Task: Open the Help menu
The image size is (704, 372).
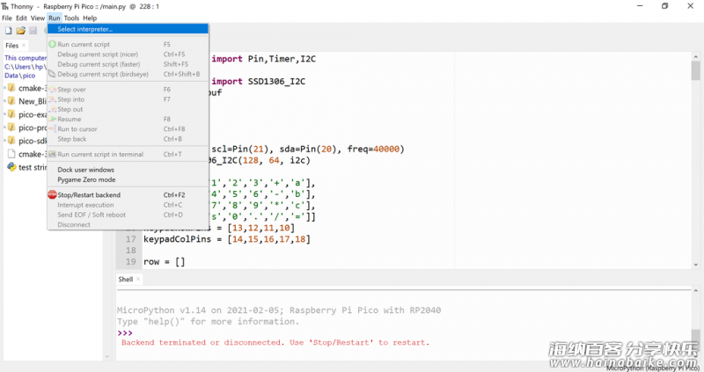Action: (x=90, y=18)
